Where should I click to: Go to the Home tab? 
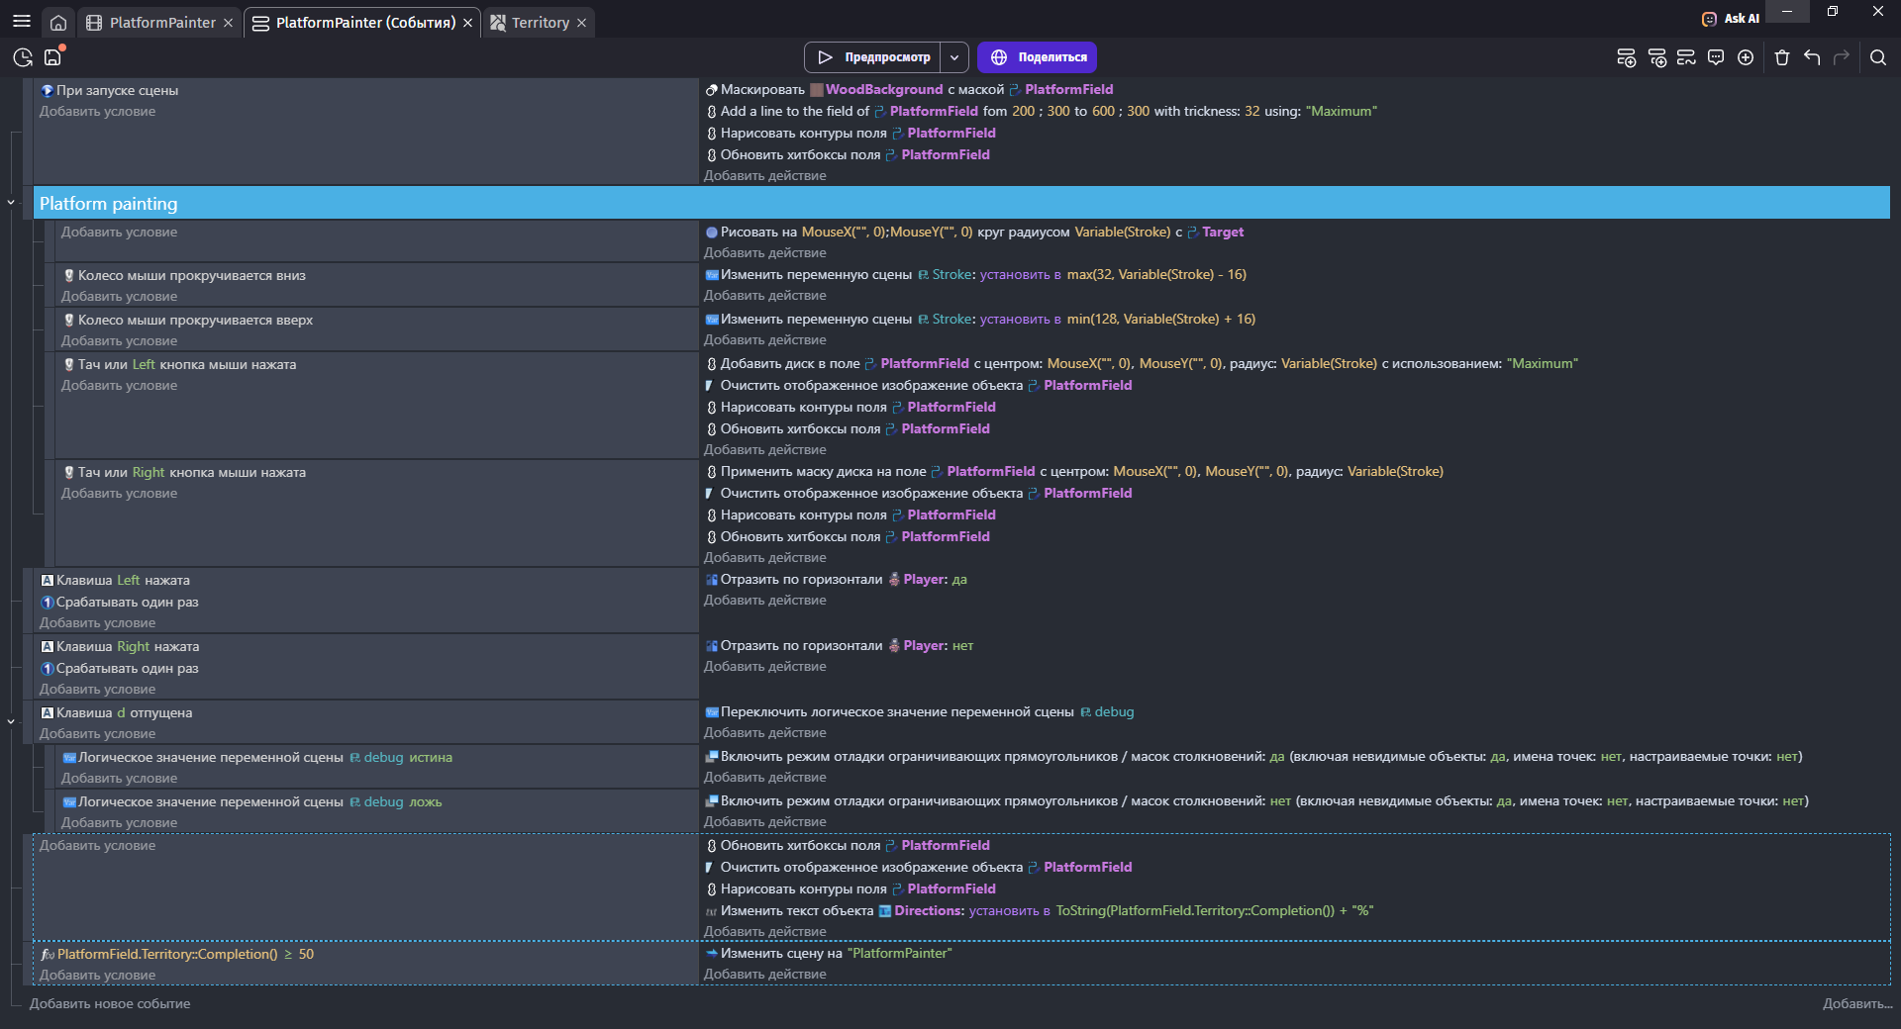click(x=58, y=22)
